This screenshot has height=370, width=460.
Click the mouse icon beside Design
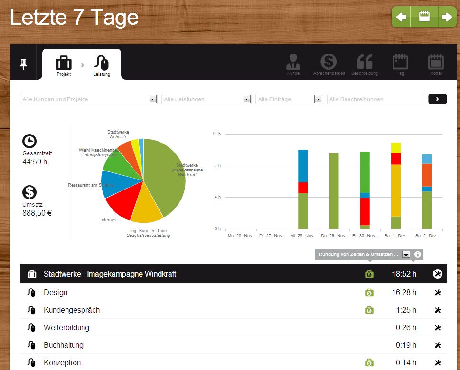coord(31,292)
